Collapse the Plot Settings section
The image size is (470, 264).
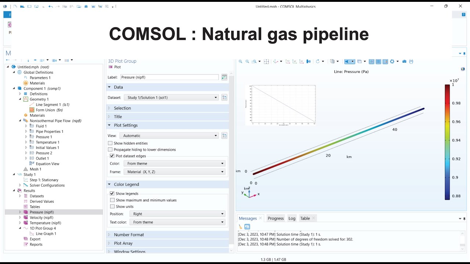pos(167,125)
